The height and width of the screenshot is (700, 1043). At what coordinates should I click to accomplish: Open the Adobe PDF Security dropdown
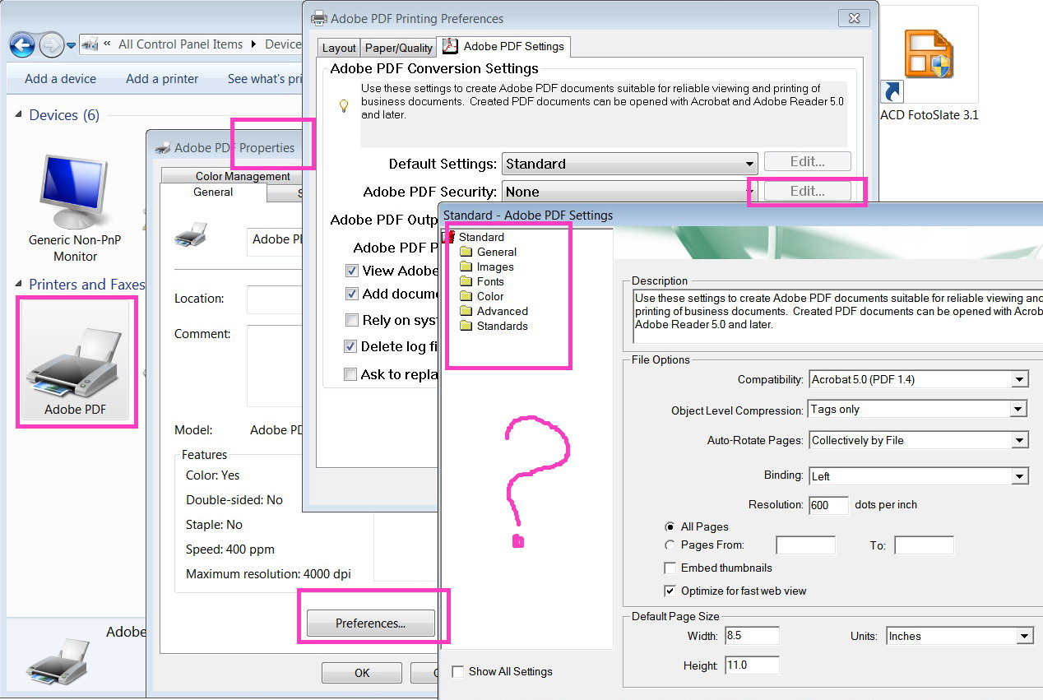(x=629, y=192)
